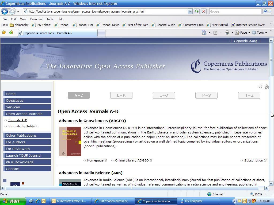The image size is (274, 205).
Task: Click the Copernicus Publications logo
Action: pos(229,66)
